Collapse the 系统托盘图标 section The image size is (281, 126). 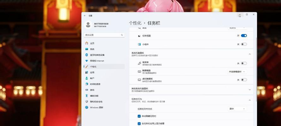coord(250,54)
